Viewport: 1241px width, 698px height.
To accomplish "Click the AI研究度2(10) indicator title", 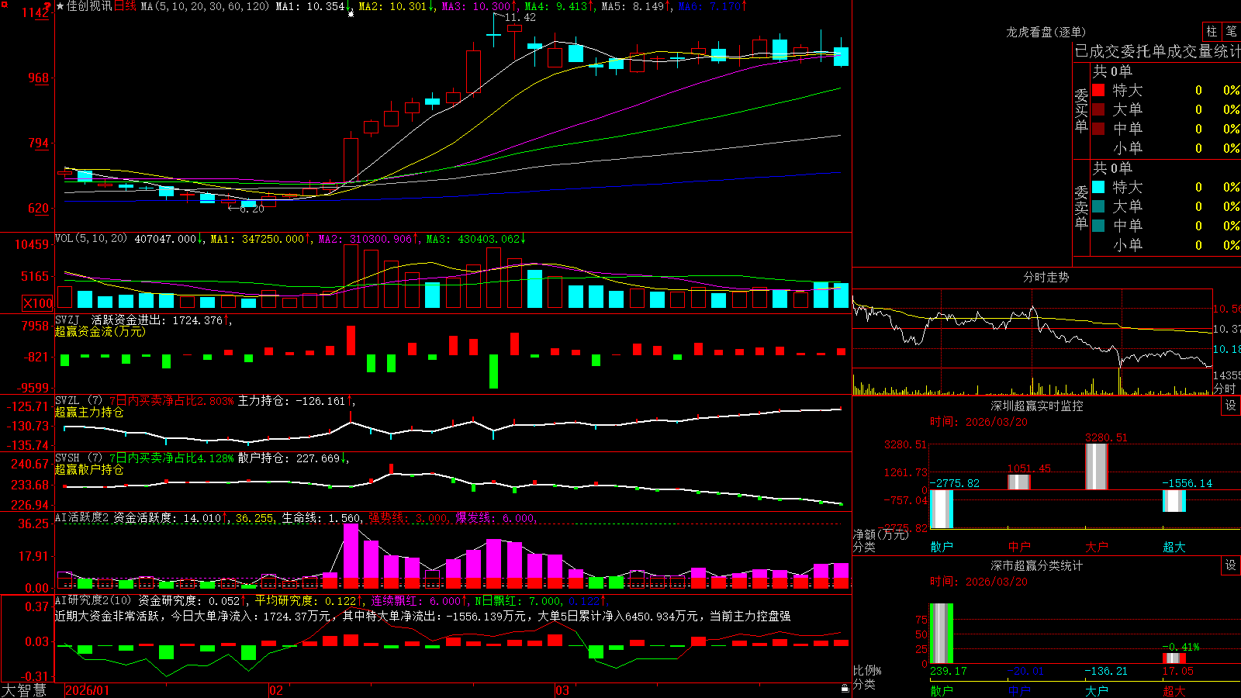I will click(93, 600).
